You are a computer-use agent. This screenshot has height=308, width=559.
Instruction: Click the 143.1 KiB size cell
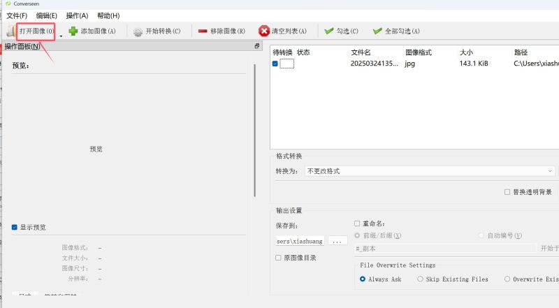click(x=474, y=64)
